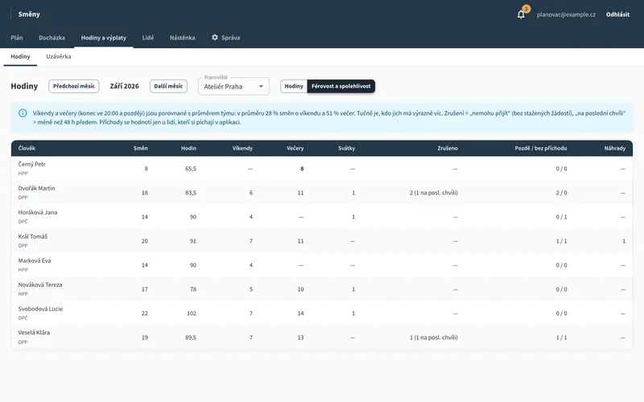
Task: Click the bold 8 evenings for Černý Petr
Action: coord(302,169)
